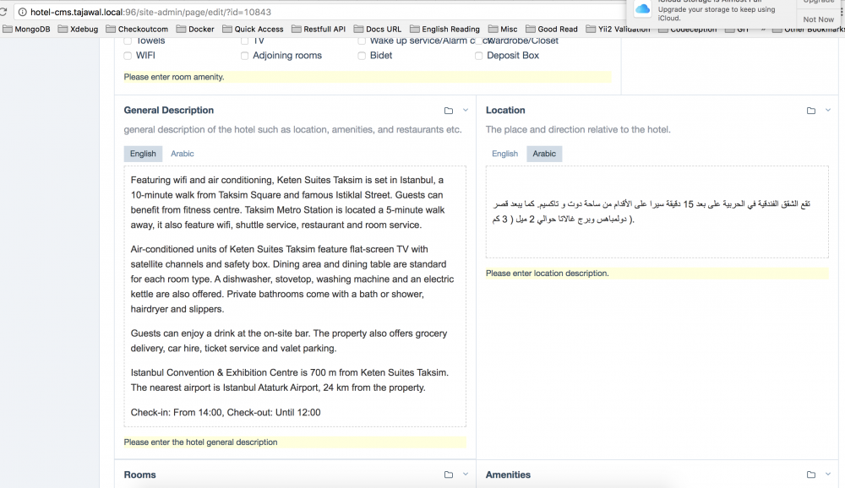Click the Rooms section heading

[139, 474]
